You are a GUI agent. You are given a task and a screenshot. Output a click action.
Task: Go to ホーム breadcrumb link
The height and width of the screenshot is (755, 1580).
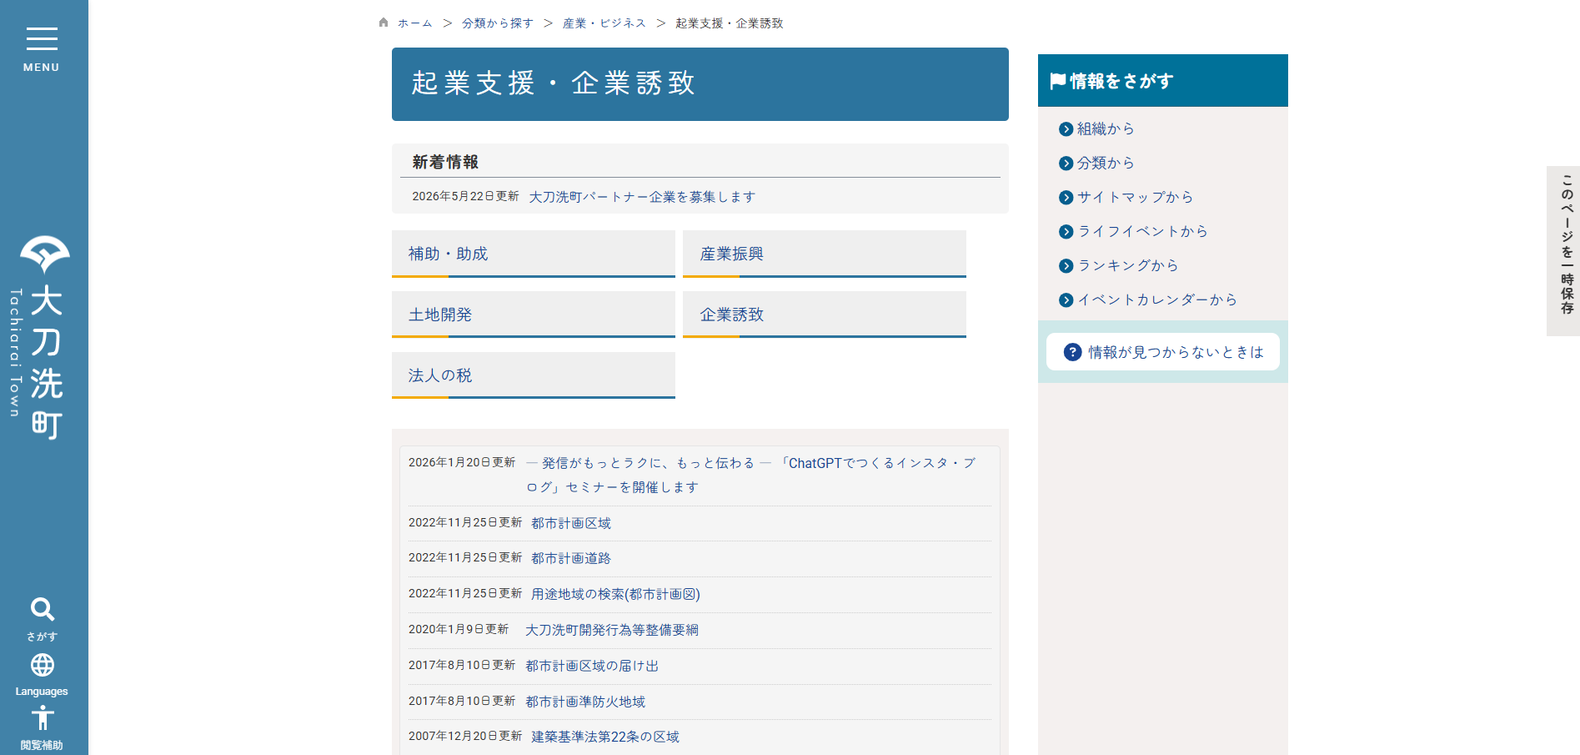[x=414, y=23]
